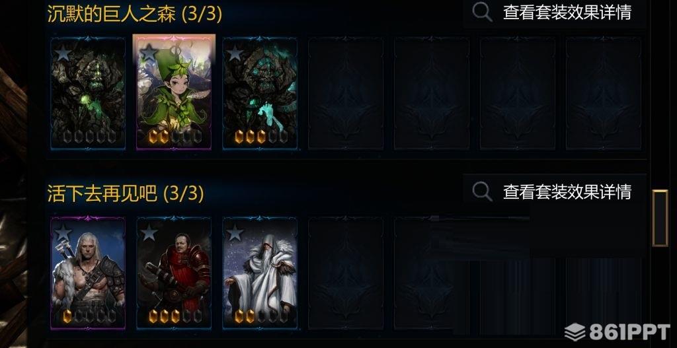Viewport: 677px width, 348px height.
Task: Click the 活下去再见吧 (3/3) set title
Action: click(125, 194)
